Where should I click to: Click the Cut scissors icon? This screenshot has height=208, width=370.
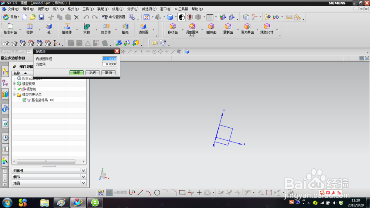click(51, 17)
